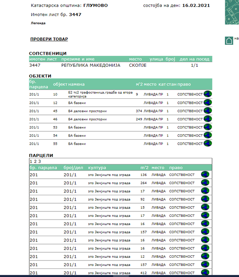The image size is (239, 277).
Task: Click Е2 тс2 трафостаница description text
Action: click(100, 95)
